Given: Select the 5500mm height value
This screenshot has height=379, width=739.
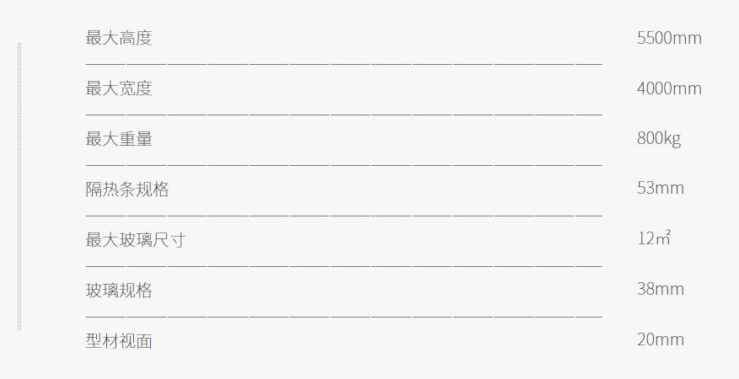Looking at the screenshot, I should point(669,38).
